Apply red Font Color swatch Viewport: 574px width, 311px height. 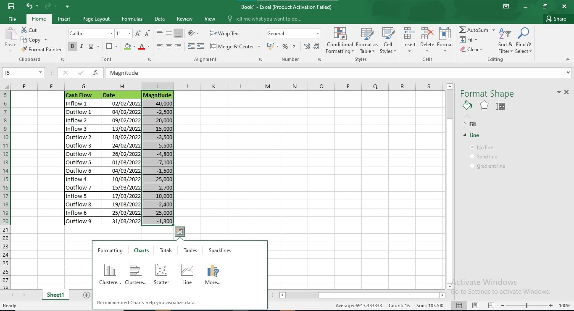pyautogui.click(x=142, y=46)
